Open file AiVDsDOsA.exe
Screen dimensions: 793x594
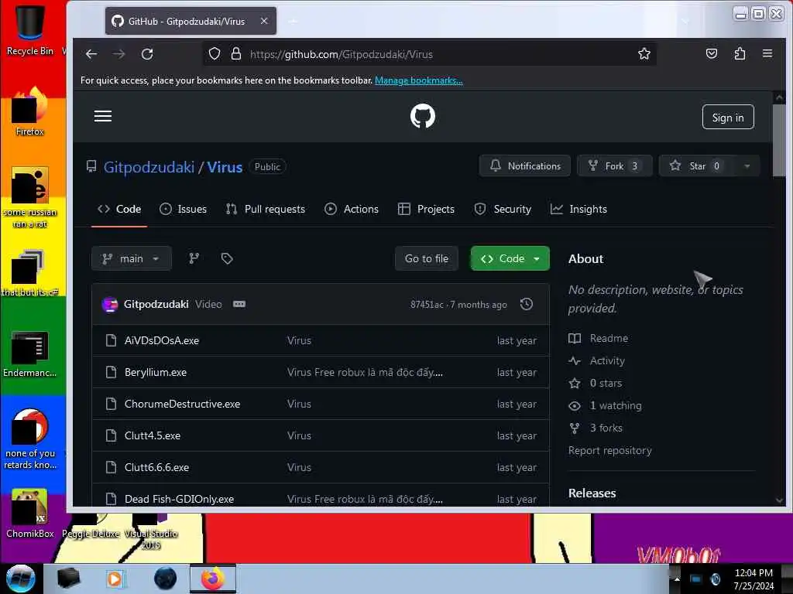click(x=162, y=340)
